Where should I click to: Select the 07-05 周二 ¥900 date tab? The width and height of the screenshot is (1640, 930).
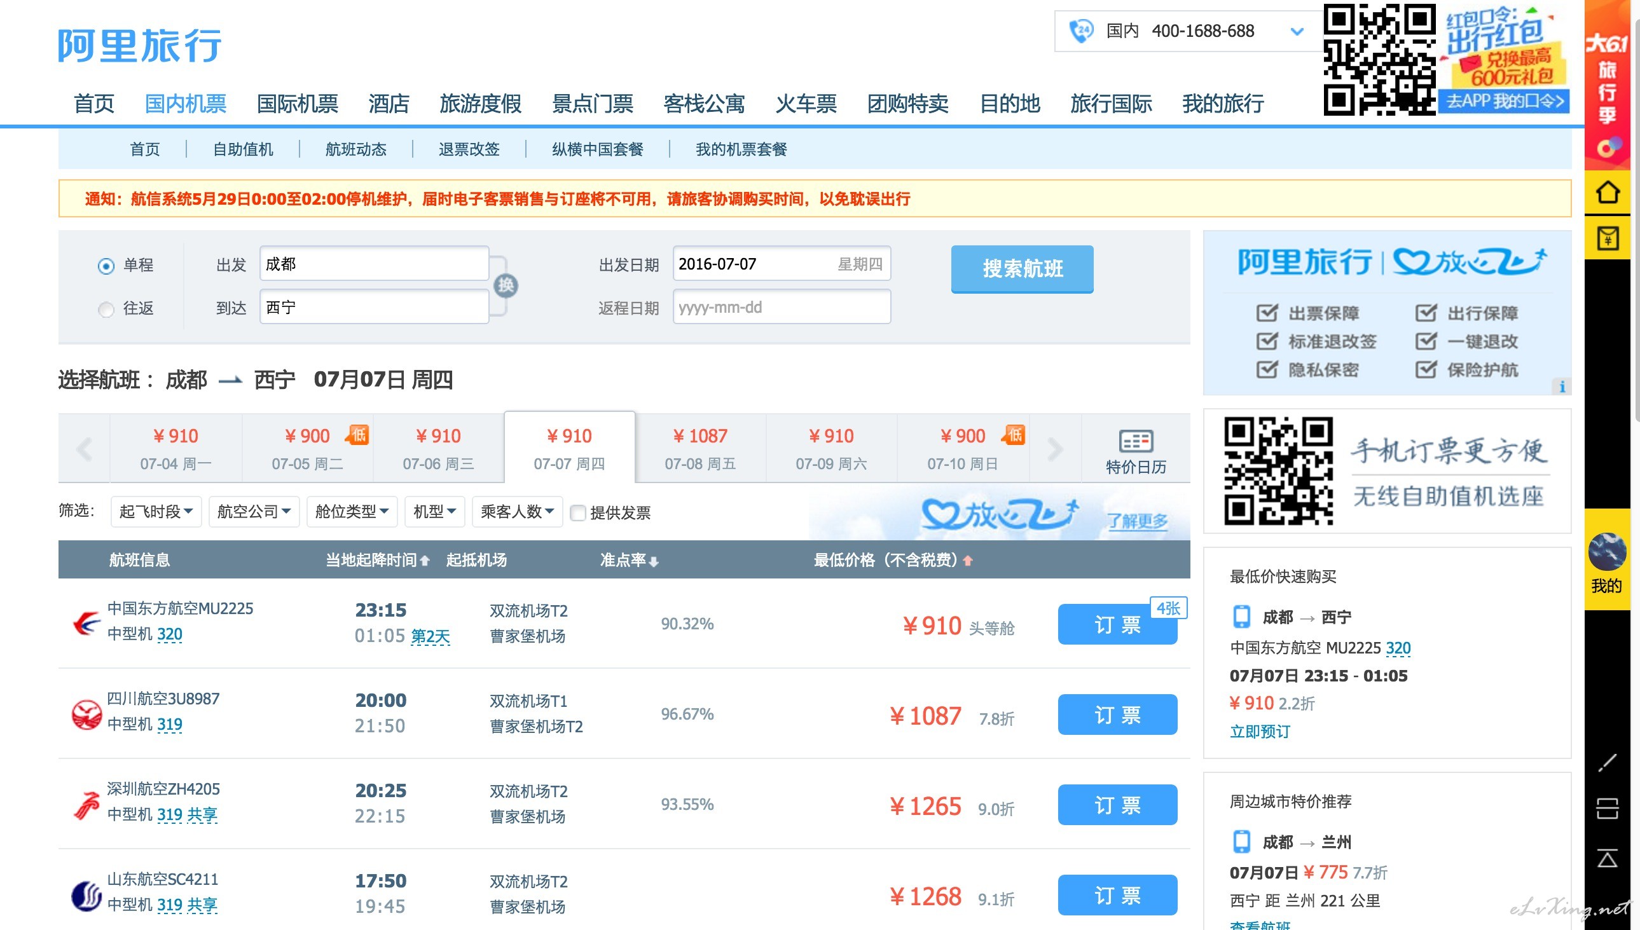307,448
